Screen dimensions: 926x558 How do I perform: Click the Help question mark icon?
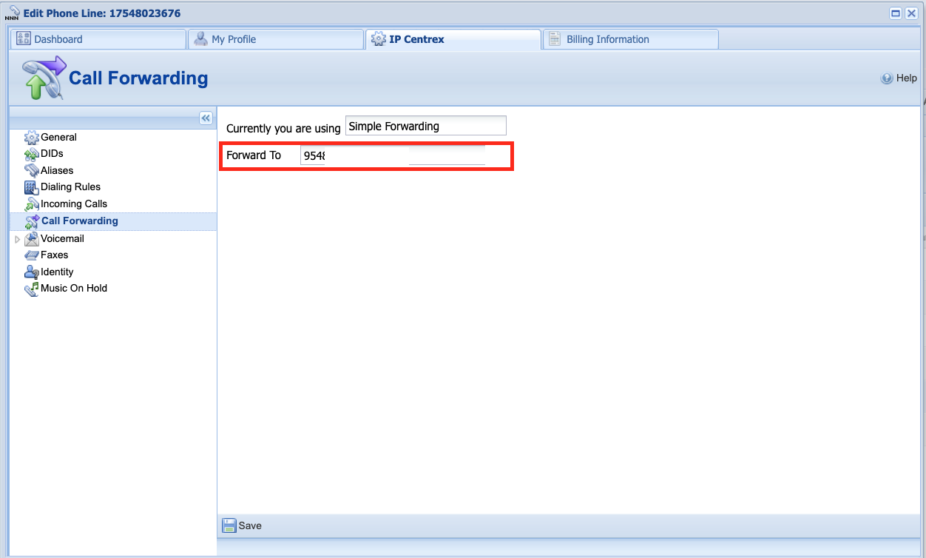click(x=887, y=78)
